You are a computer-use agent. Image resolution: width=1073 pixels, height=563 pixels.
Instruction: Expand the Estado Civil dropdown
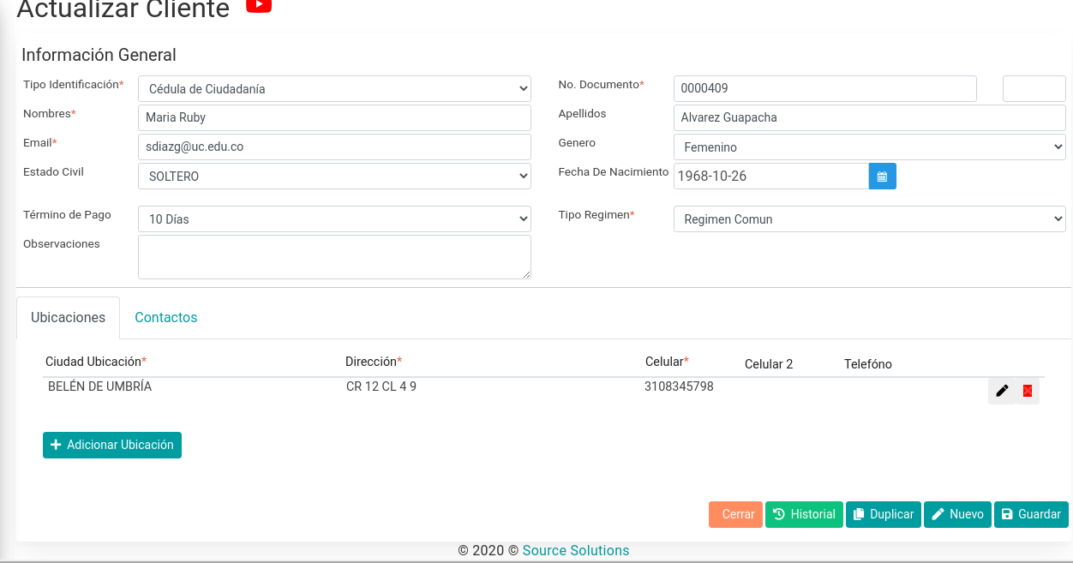334,176
